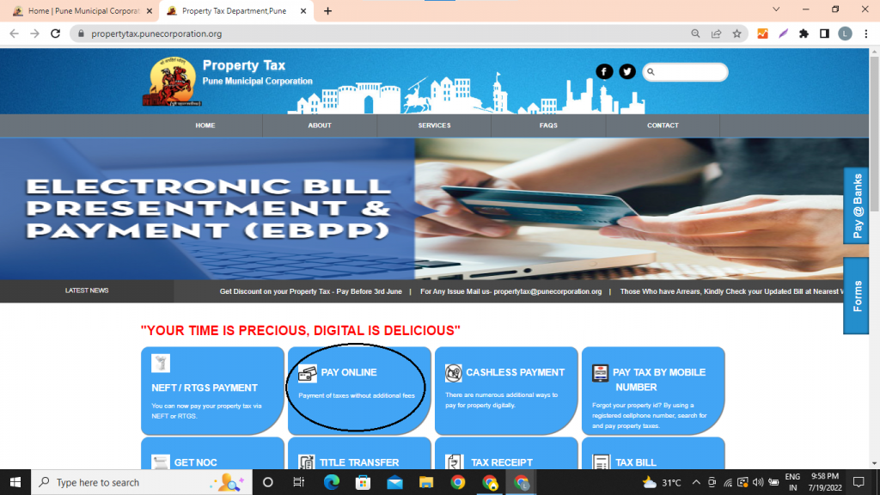Click the PAY TAX BY MOBILE NUMBER phone icon

pos(599,373)
